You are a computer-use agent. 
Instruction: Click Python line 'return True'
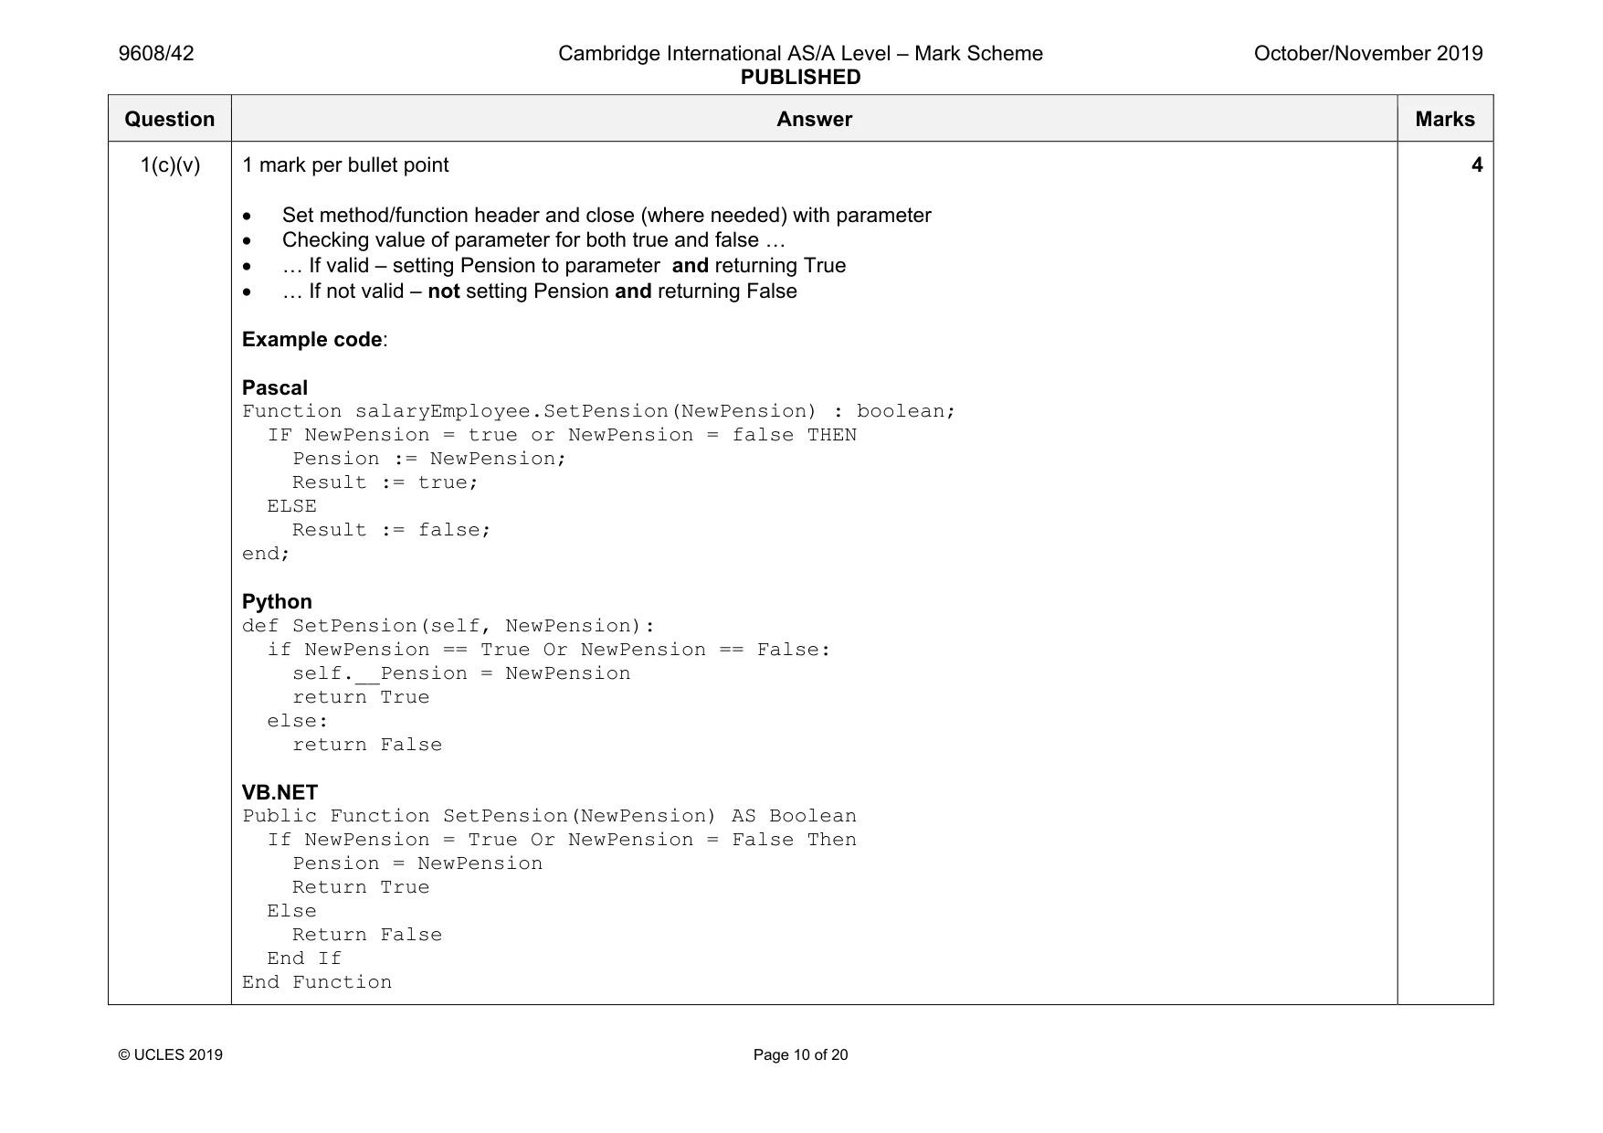click(361, 697)
